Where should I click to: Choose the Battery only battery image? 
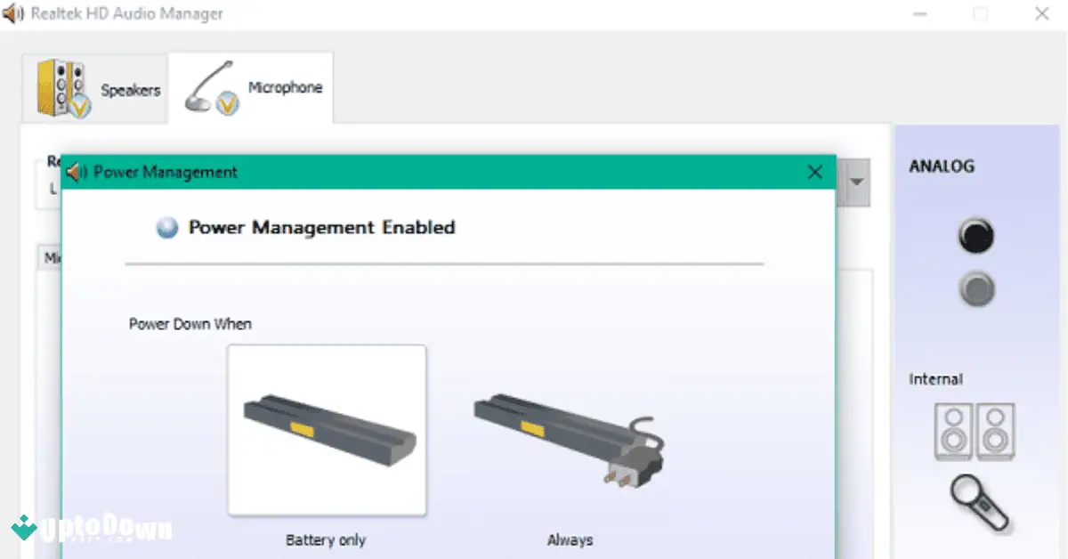(327, 430)
